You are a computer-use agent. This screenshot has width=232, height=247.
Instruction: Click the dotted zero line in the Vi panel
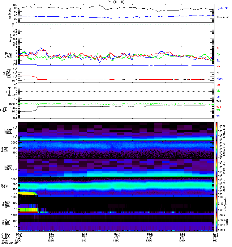tap(116, 91)
